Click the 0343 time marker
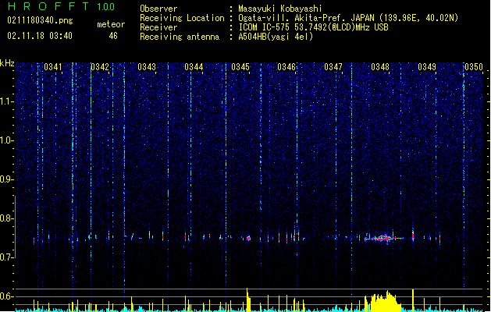The width and height of the screenshot is (491, 312). tap(147, 67)
